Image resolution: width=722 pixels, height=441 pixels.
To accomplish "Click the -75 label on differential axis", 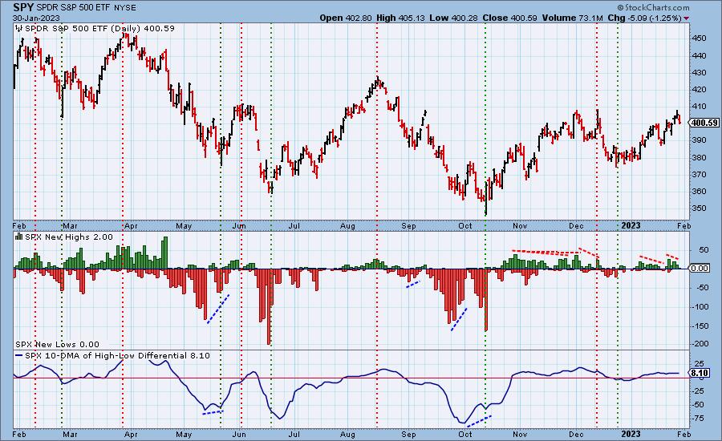I will tap(698, 418).
